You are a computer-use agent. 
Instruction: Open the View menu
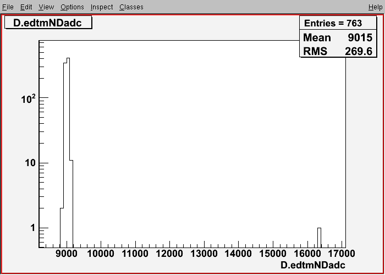pyautogui.click(x=46, y=7)
